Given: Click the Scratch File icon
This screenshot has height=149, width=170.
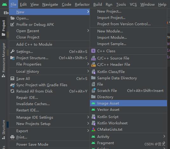Looking at the screenshot, I should (93, 90).
